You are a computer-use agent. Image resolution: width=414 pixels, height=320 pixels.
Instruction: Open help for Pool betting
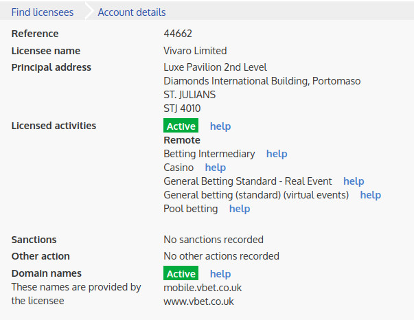[x=240, y=208]
